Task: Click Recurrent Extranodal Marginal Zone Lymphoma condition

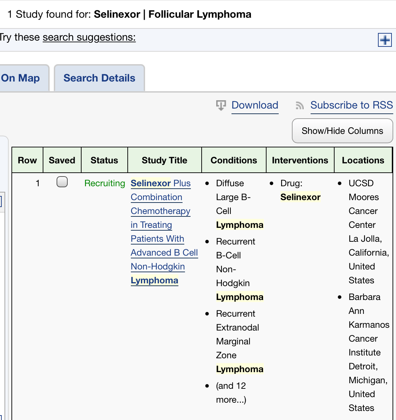Action: coord(239,341)
